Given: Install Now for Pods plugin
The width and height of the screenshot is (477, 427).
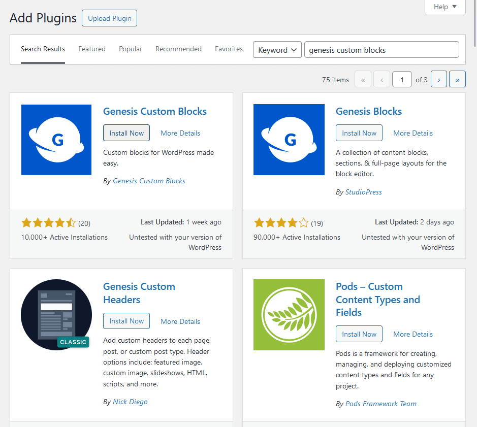Looking at the screenshot, I should (359, 334).
